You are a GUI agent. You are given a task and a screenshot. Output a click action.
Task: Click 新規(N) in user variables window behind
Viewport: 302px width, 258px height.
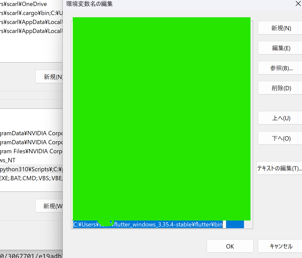click(x=49, y=76)
